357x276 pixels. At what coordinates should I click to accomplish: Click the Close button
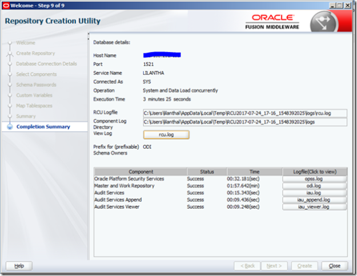click(x=335, y=266)
